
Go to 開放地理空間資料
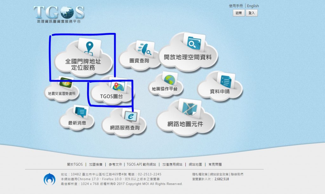coord(188,57)
